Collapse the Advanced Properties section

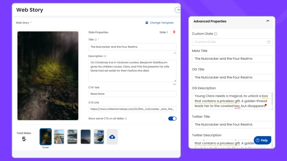(x=268, y=21)
